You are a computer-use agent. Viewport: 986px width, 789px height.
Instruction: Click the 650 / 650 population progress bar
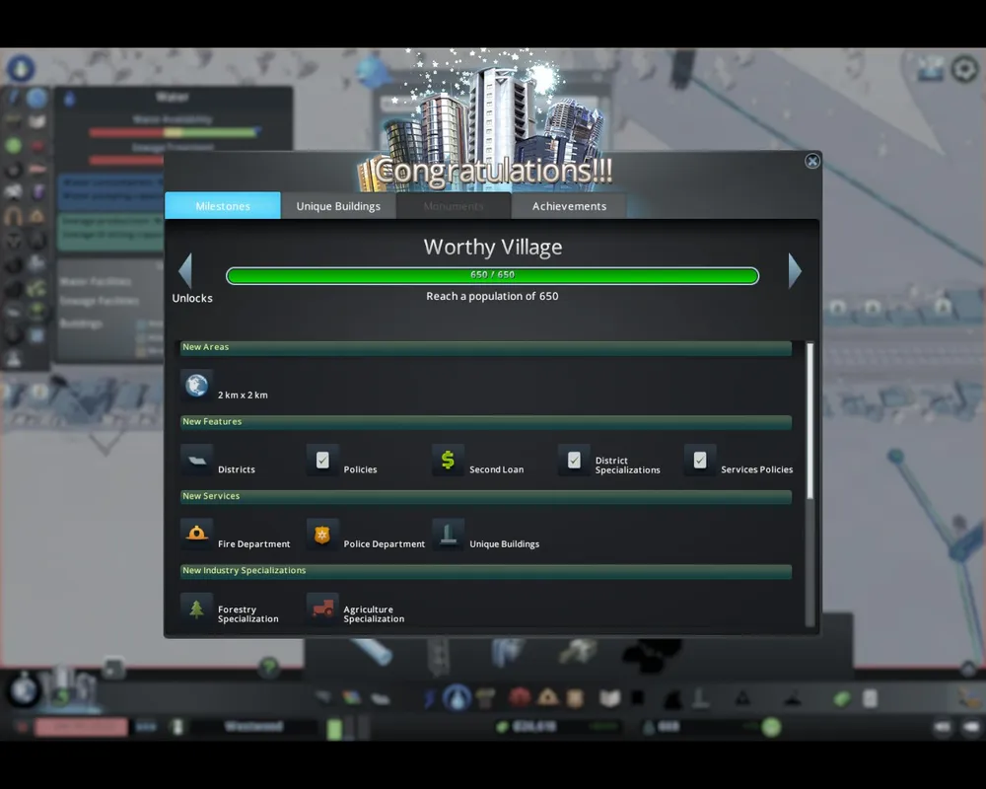tap(492, 275)
